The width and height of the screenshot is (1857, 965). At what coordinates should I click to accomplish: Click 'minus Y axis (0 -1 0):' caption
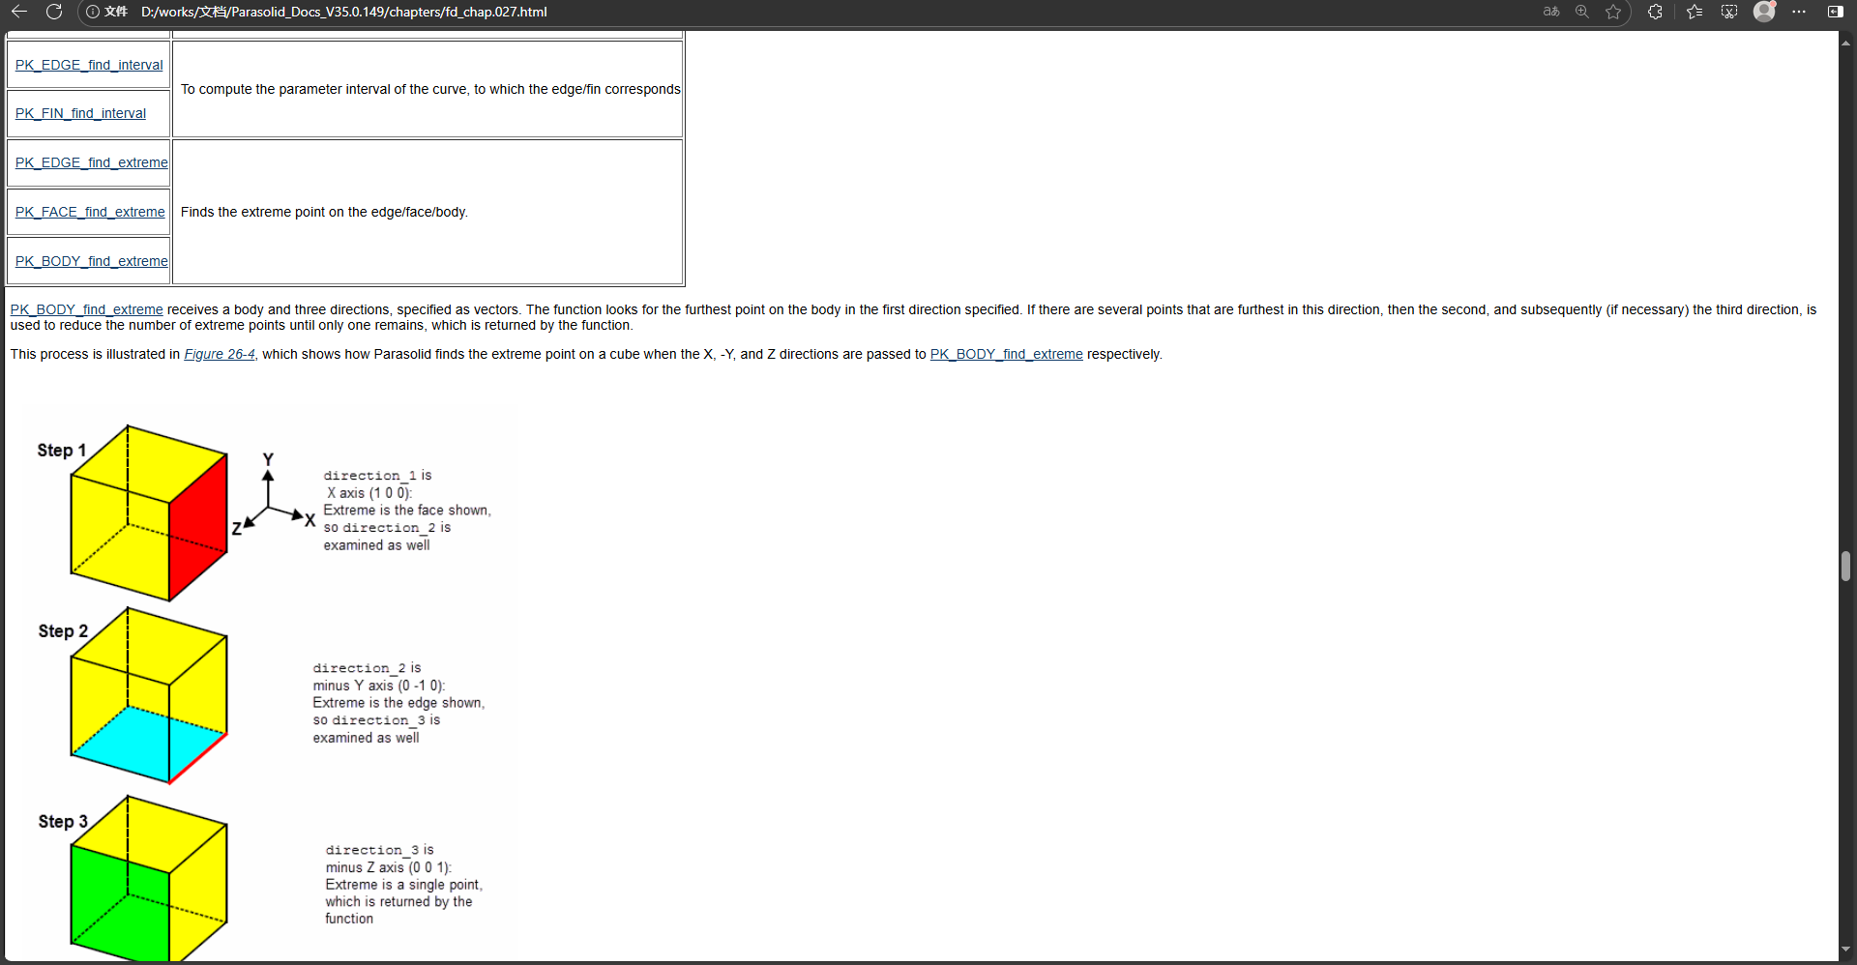pos(379,686)
